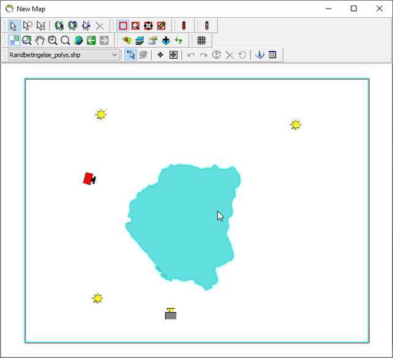Toggle the checkered green-blue squares tool
393x358 pixels.
[14, 40]
